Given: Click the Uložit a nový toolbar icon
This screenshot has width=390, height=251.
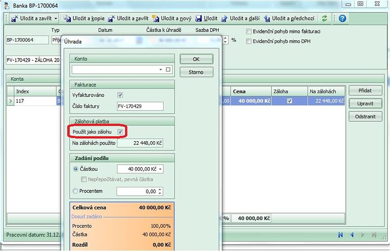Looking at the screenshot, I should (x=156, y=19).
